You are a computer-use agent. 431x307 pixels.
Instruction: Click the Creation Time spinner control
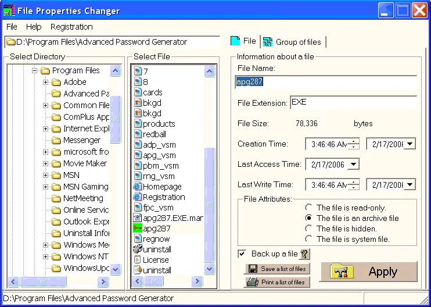[x=354, y=144]
